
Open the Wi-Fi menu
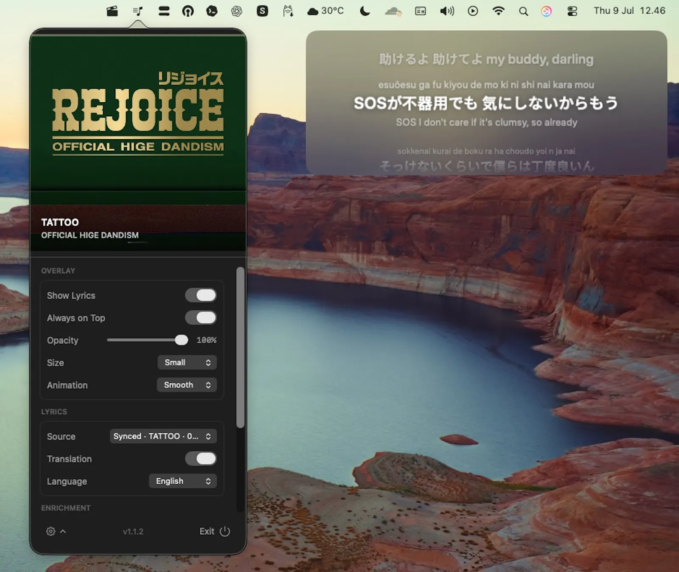(498, 11)
